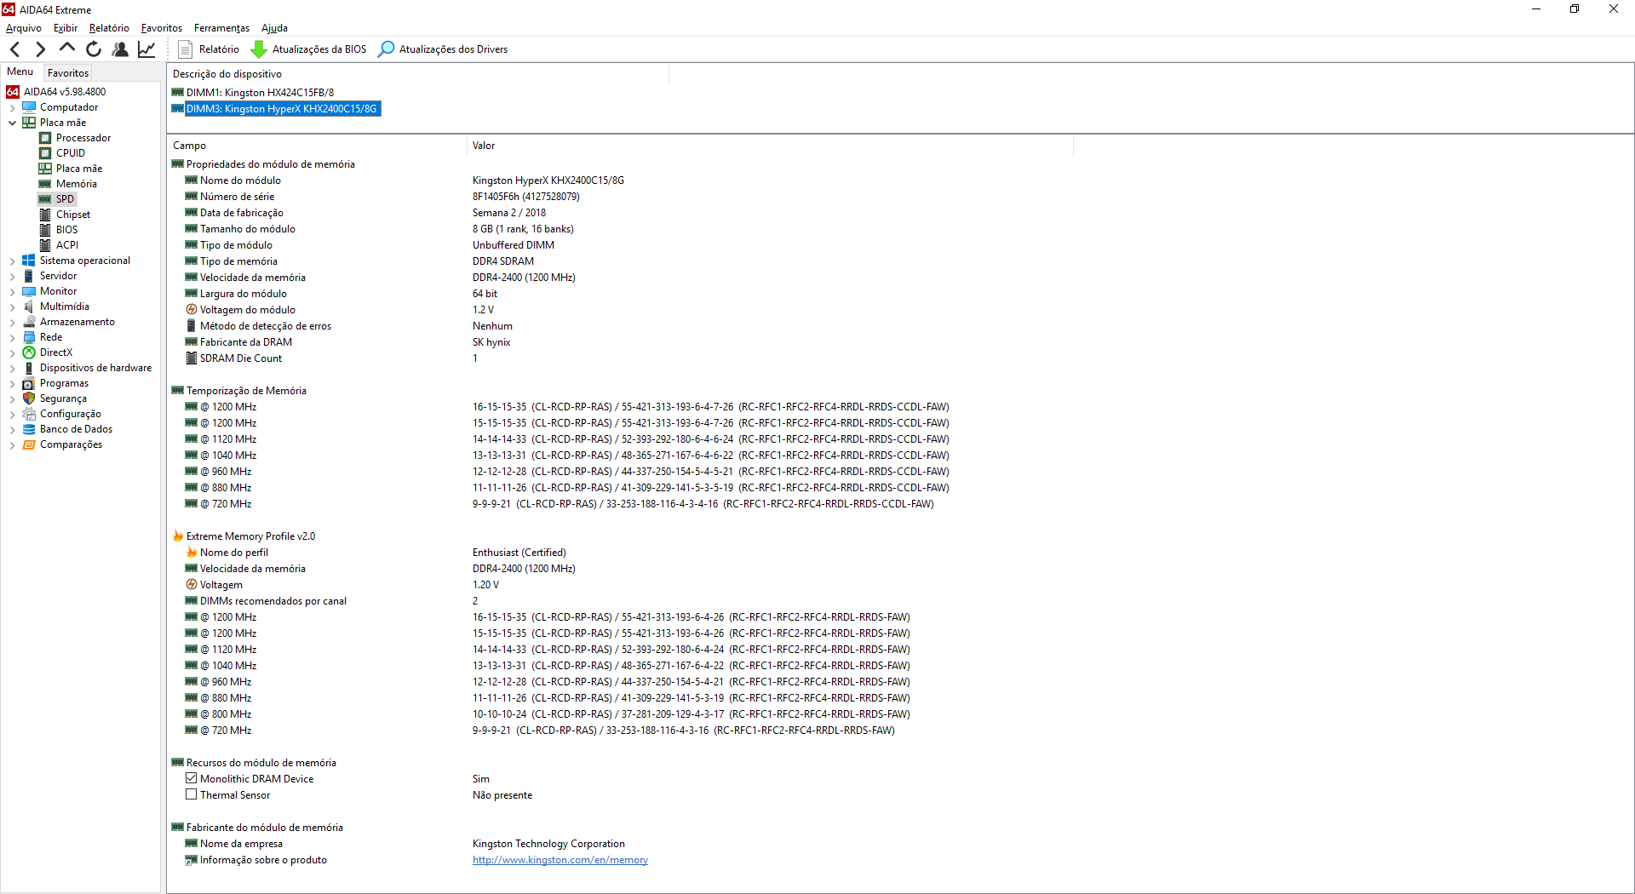Expand the Servidor tree node
Screen dimensions: 1635x894
click(x=12, y=276)
